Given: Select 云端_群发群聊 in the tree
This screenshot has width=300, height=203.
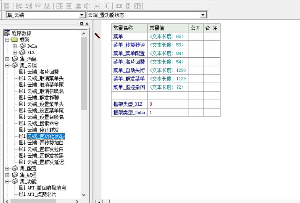Looking at the screenshot, I should click(43, 98).
